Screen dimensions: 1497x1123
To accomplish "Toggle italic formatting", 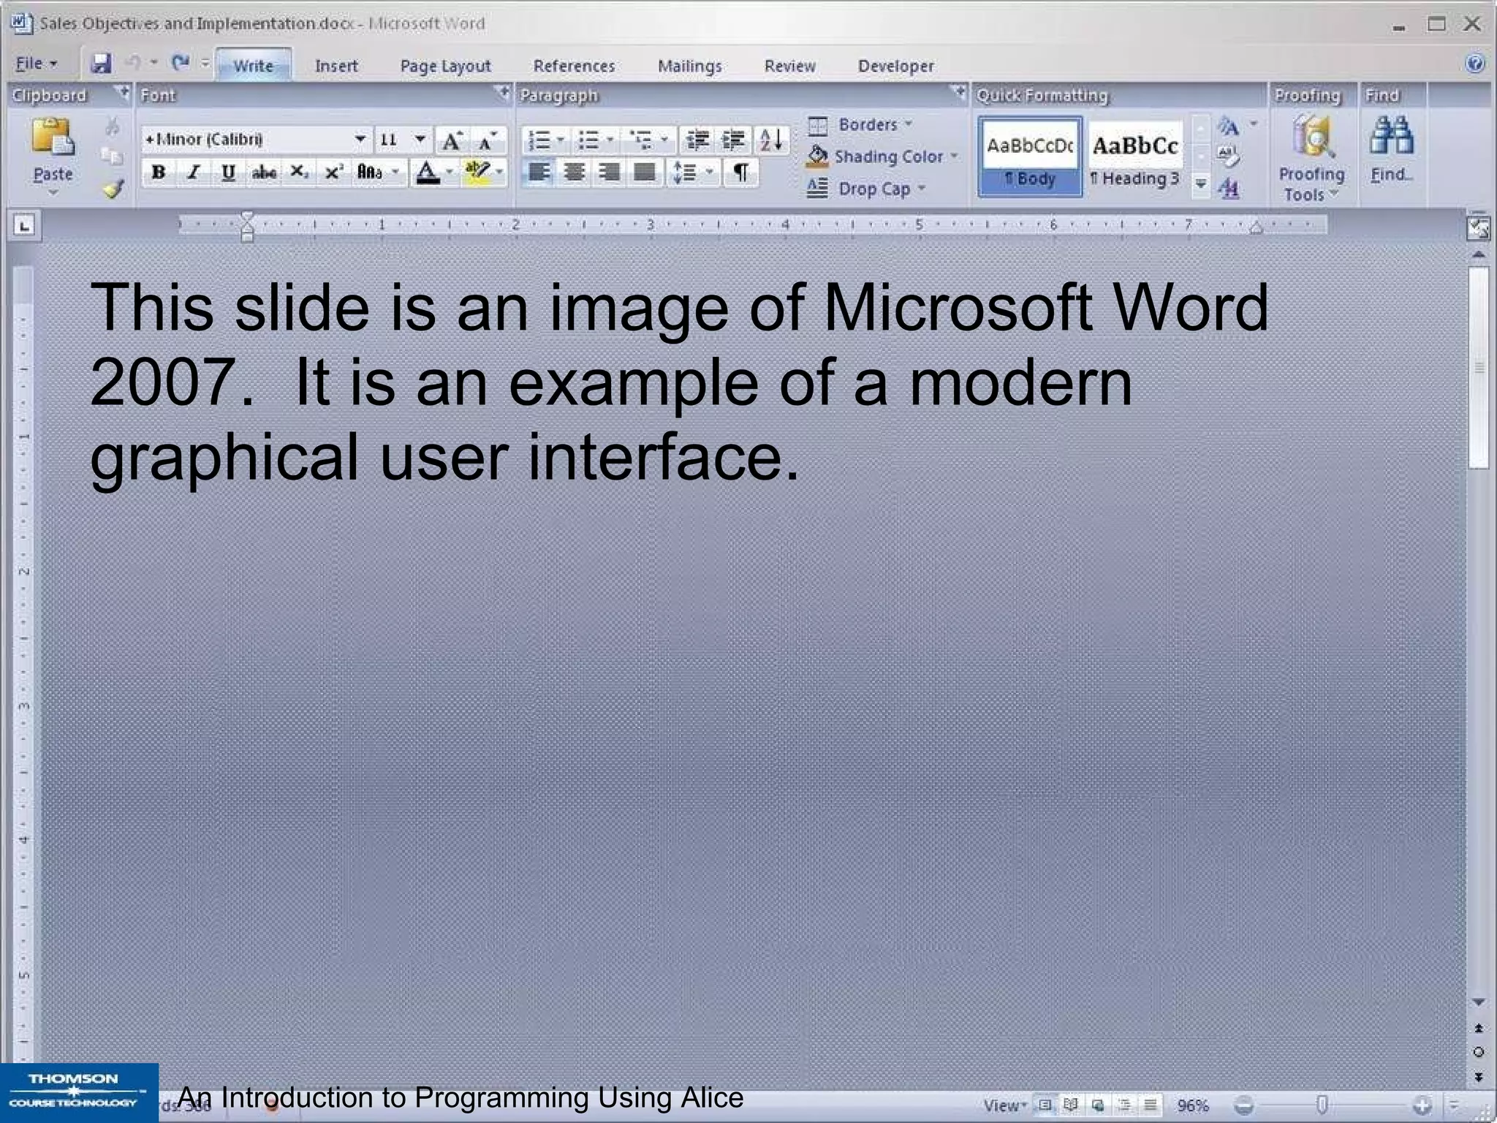I will pyautogui.click(x=193, y=173).
